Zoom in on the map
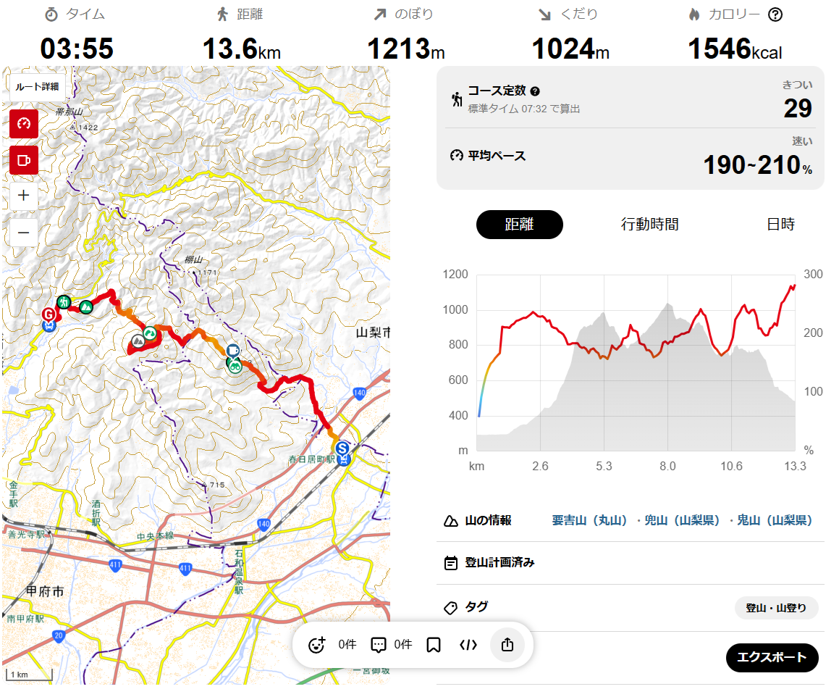The image size is (831, 697). pyautogui.click(x=24, y=195)
